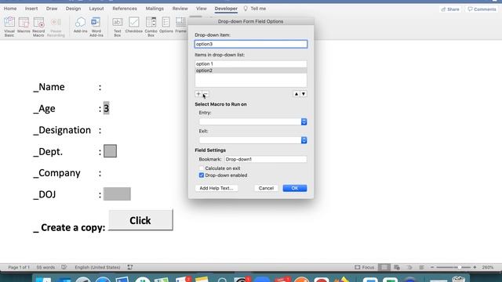502x282 pixels.
Task: Confirm dialog with OK
Action: [295, 188]
